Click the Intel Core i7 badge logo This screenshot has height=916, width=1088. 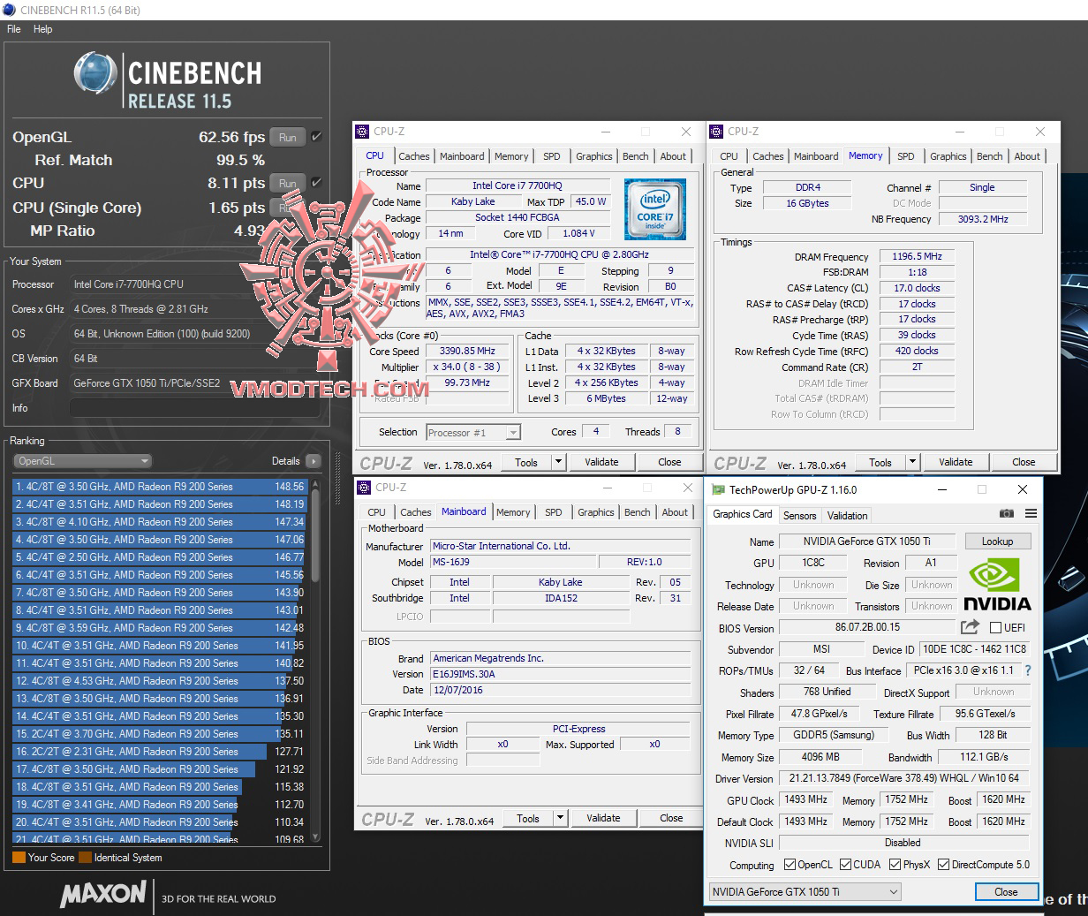[654, 210]
